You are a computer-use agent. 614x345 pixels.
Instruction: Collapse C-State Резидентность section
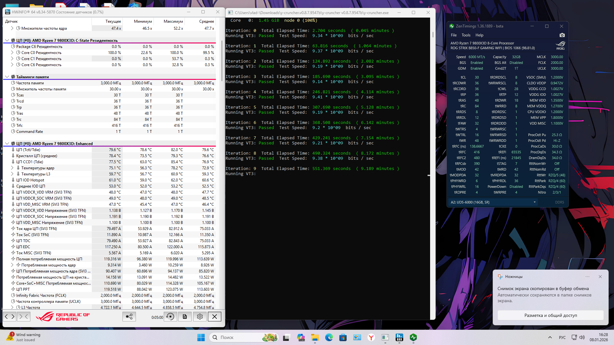tap(7, 41)
